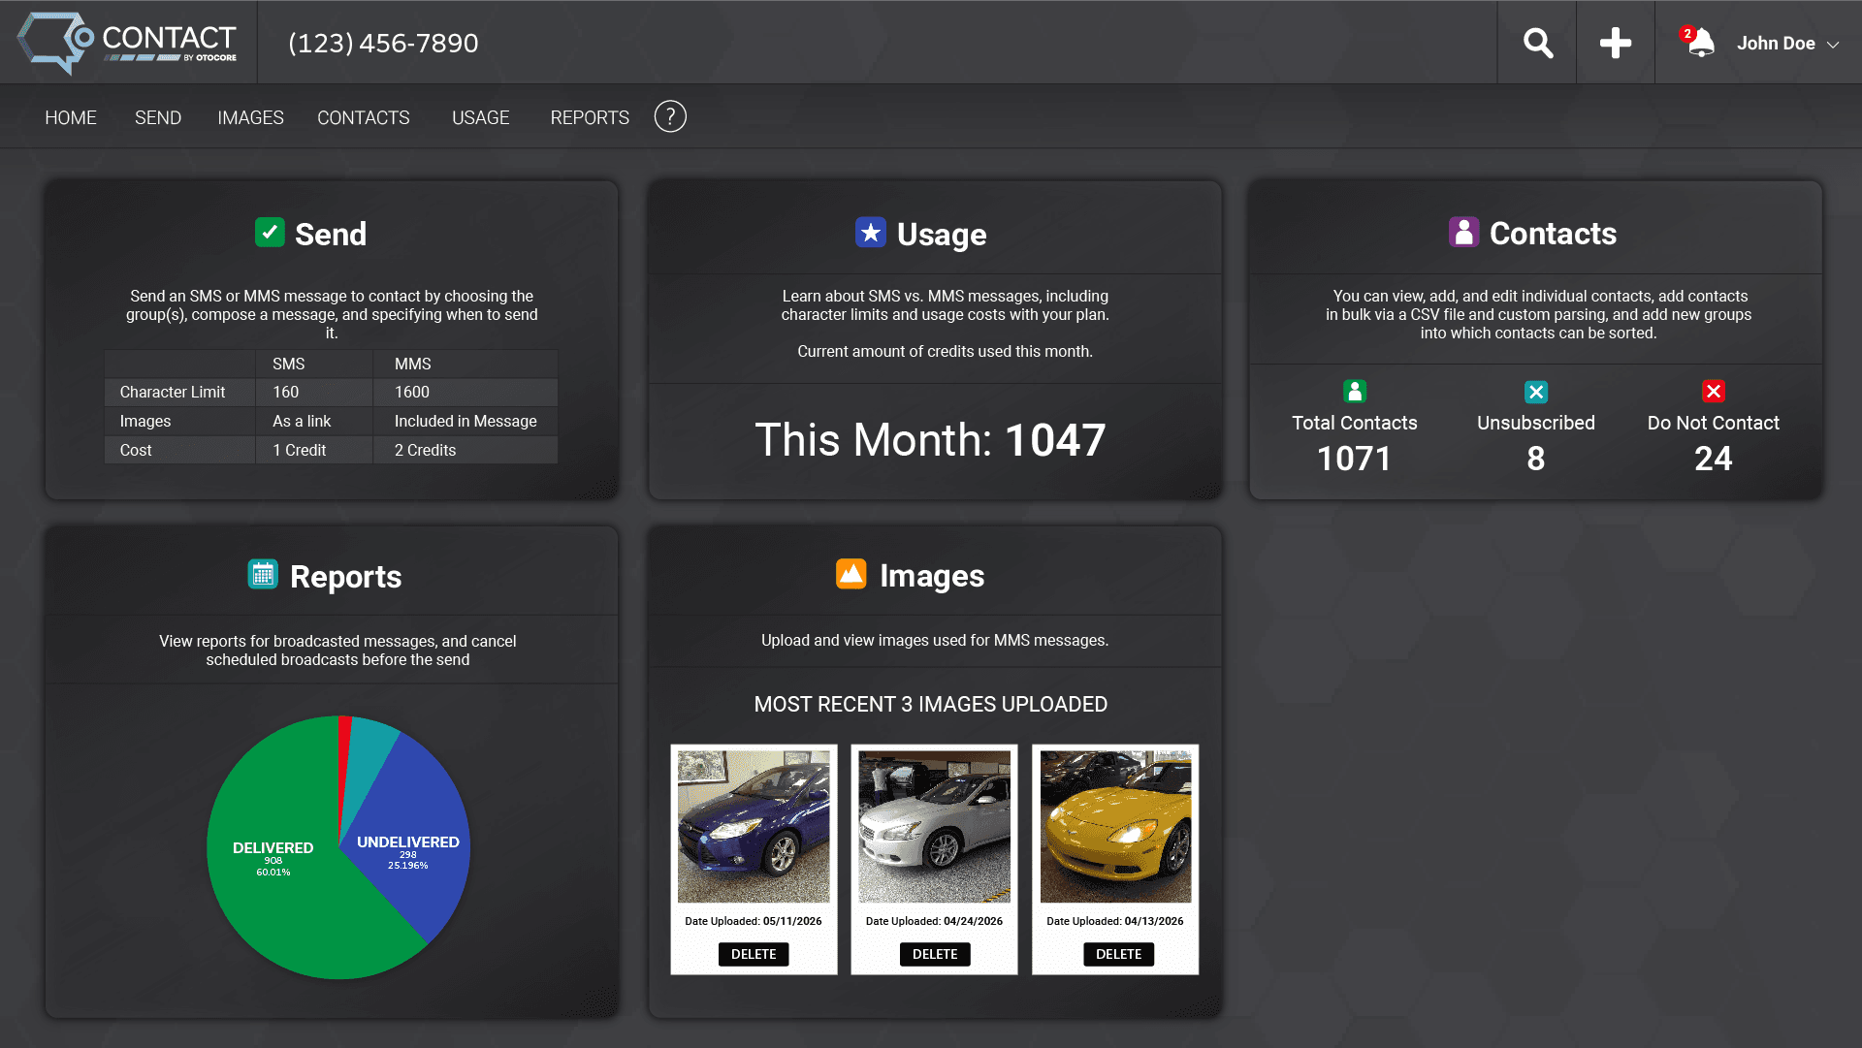This screenshot has height=1048, width=1862.
Task: Click the Images row label in table
Action: (x=145, y=421)
